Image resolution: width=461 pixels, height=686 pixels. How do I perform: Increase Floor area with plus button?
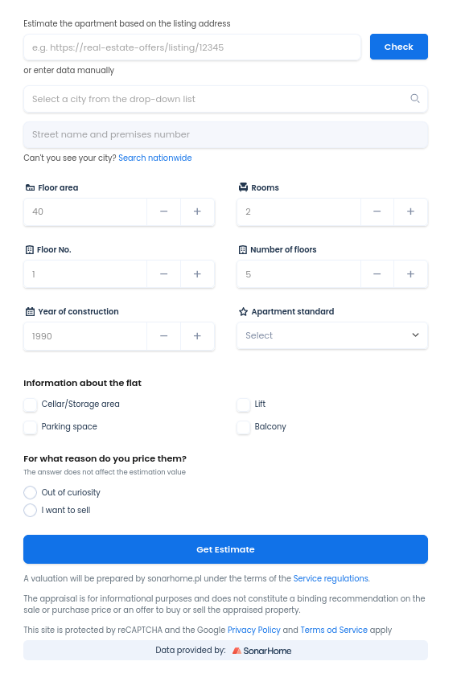[197, 212]
